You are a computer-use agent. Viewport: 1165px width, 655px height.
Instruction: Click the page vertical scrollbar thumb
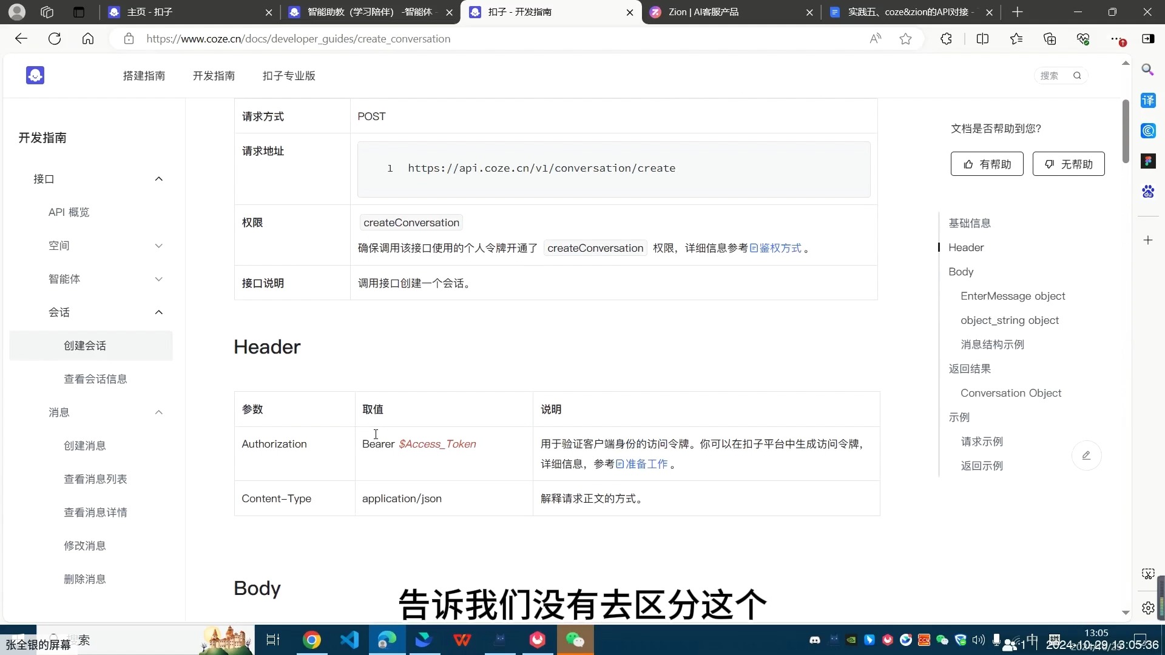[x=1126, y=130]
